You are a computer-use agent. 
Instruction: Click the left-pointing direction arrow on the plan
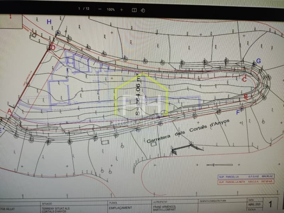coord(219,164)
